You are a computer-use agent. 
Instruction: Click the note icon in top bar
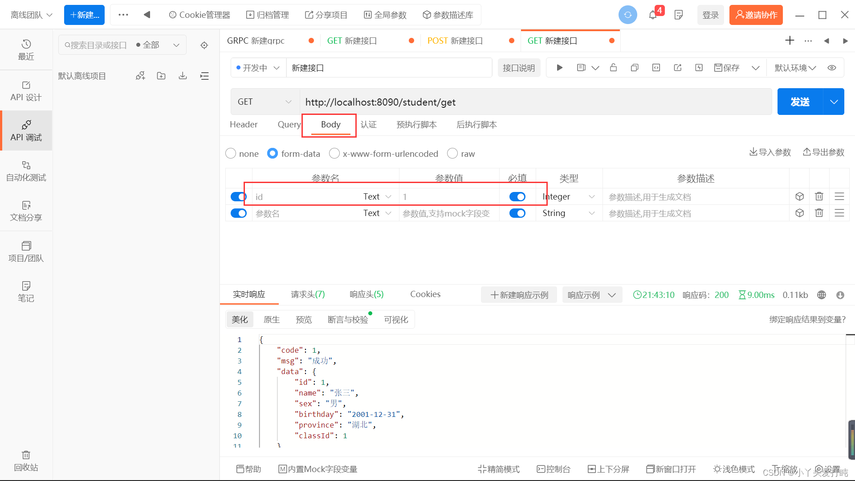click(679, 15)
